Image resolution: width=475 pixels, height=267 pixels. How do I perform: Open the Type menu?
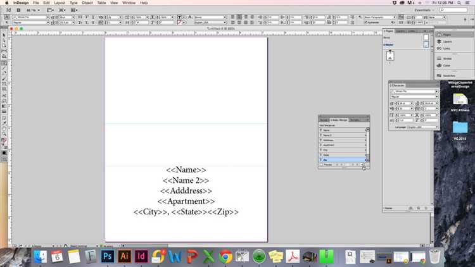(x=73, y=3)
